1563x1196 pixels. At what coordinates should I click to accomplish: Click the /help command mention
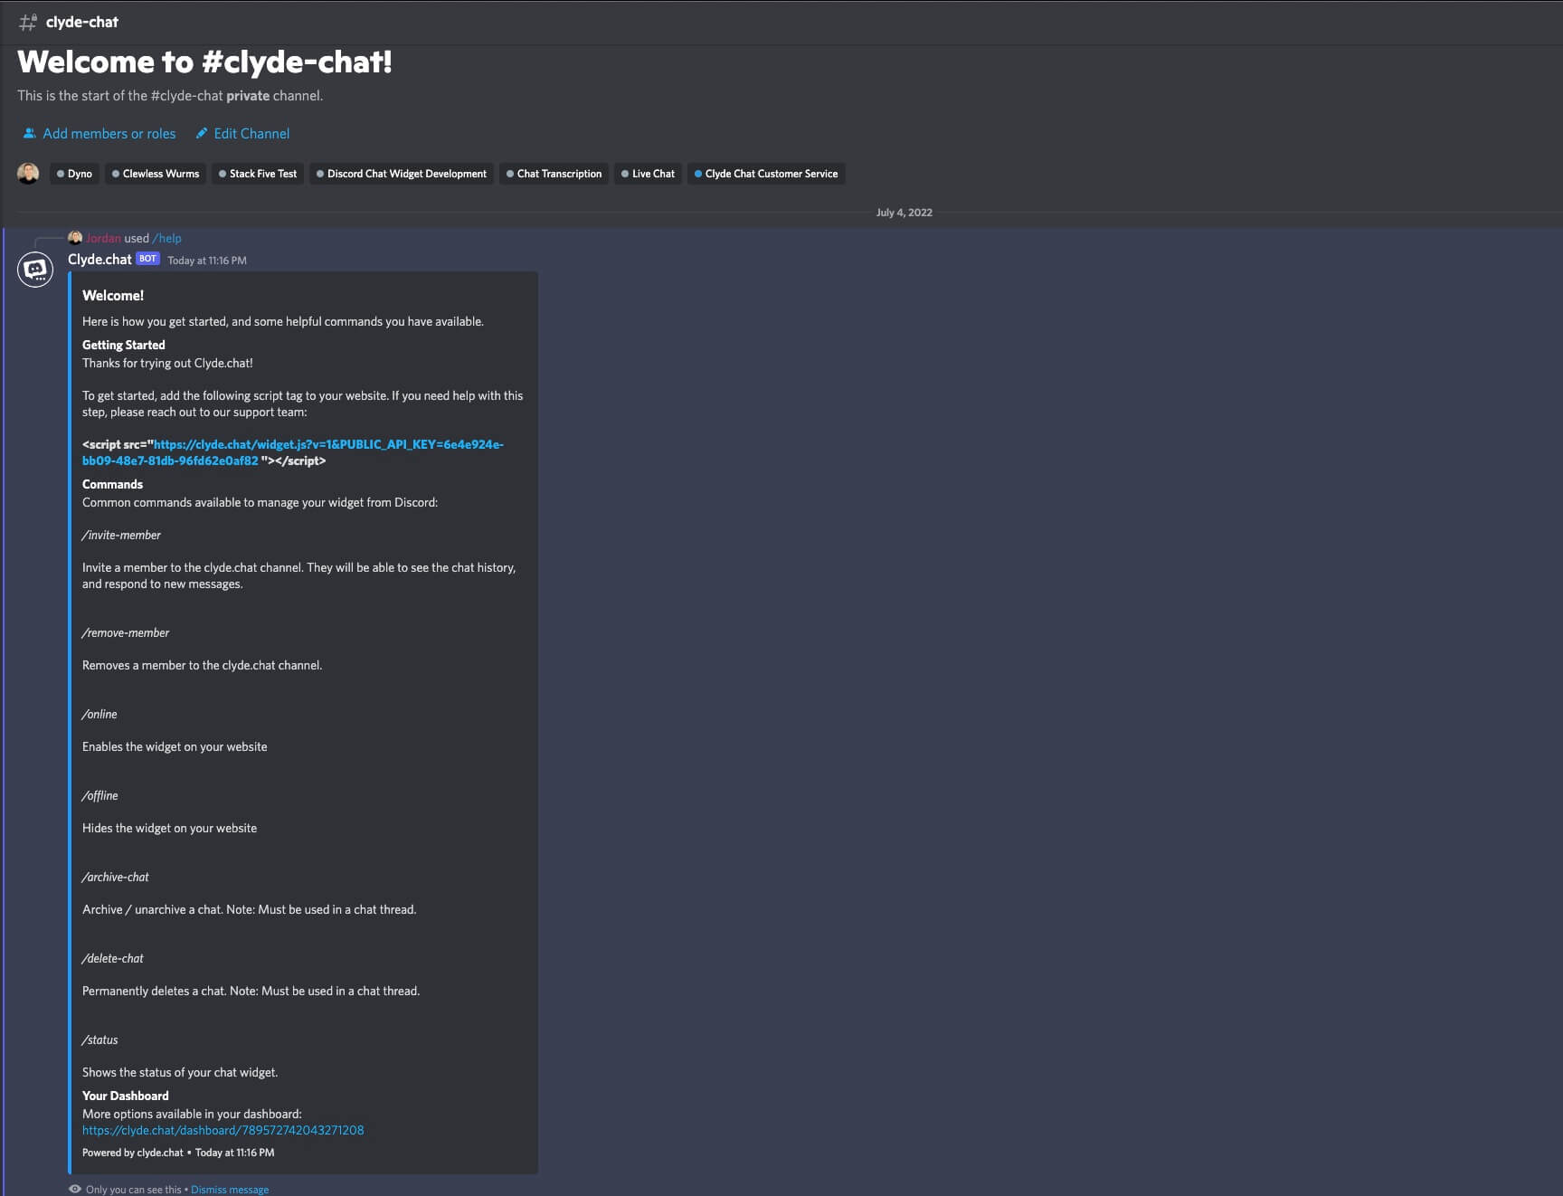point(167,238)
